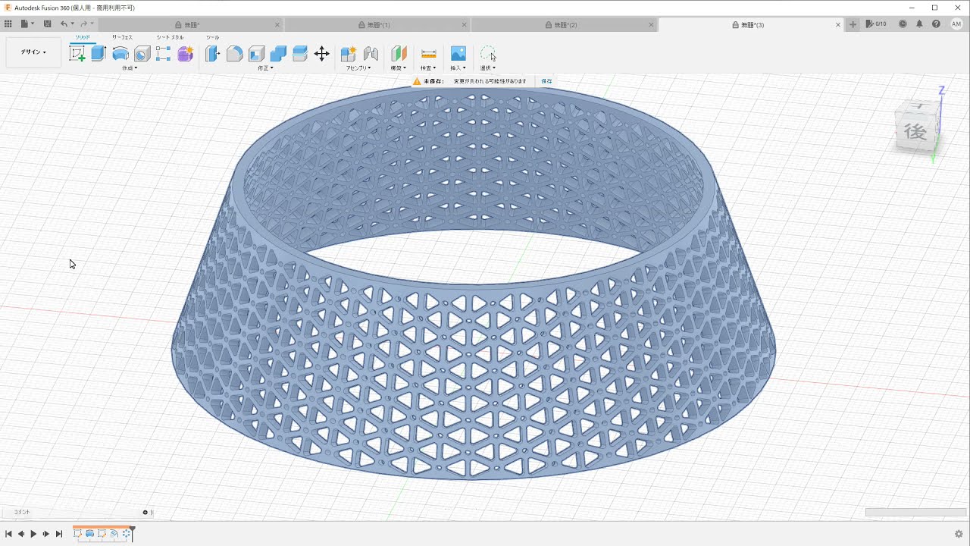
Task: Click the コメント panel label
Action: 22,512
